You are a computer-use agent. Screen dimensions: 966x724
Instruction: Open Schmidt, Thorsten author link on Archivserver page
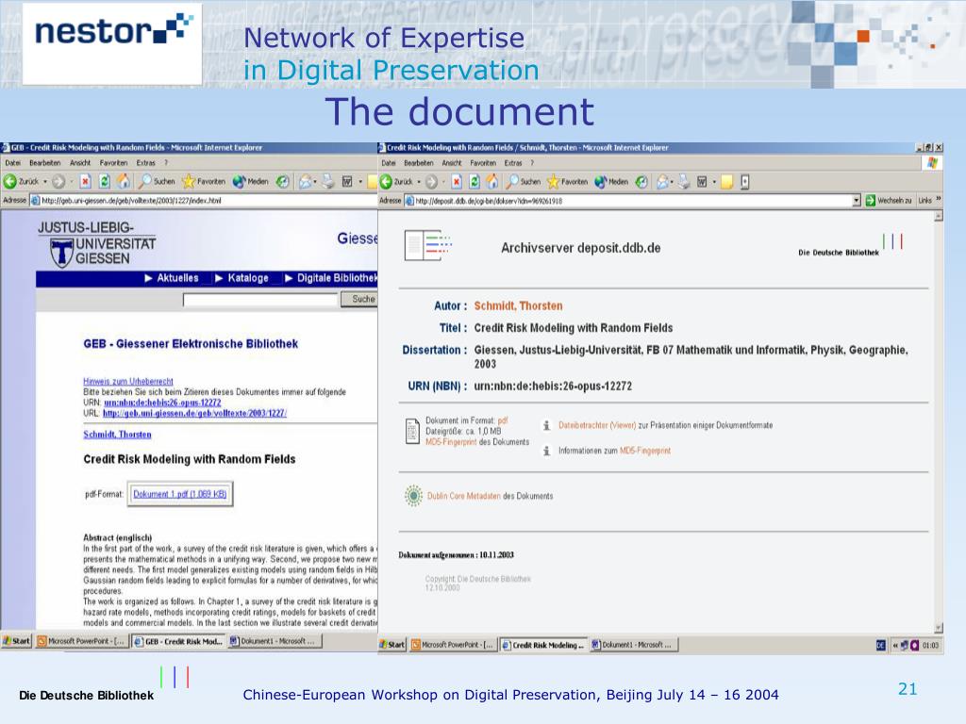518,306
